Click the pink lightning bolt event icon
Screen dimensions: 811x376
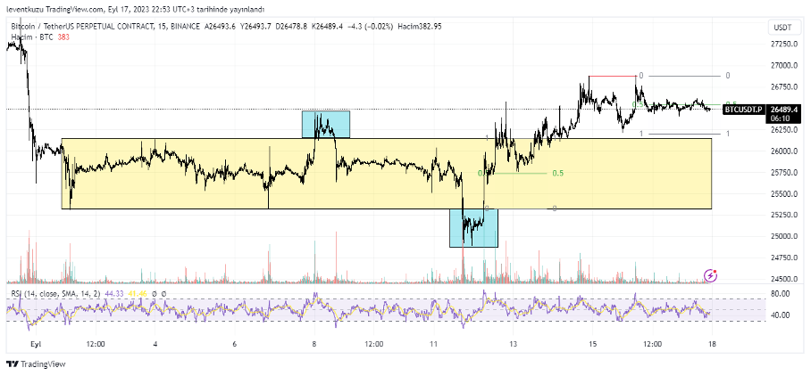coord(710,276)
